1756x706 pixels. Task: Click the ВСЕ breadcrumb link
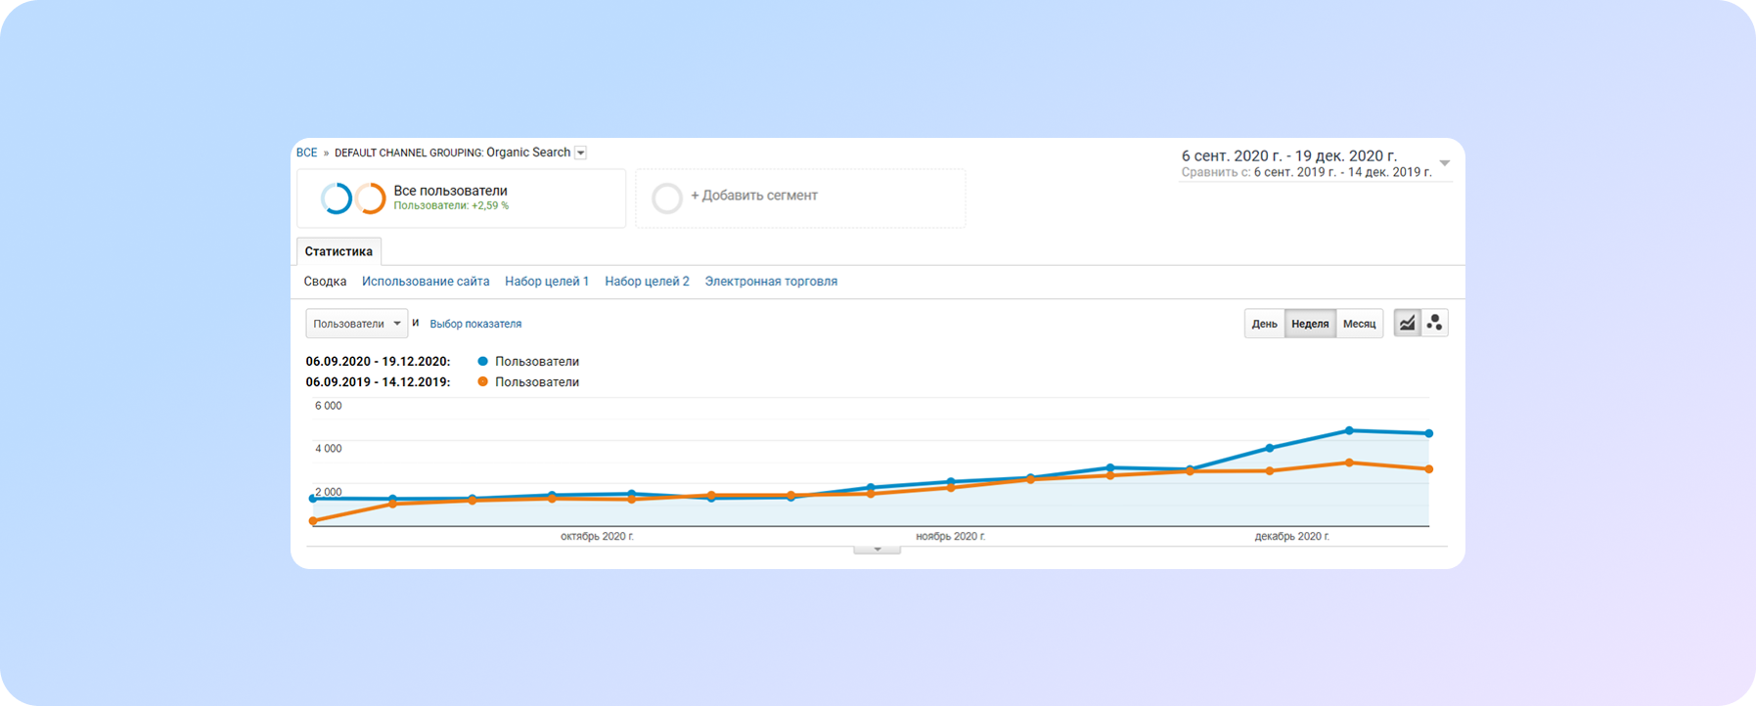307,153
